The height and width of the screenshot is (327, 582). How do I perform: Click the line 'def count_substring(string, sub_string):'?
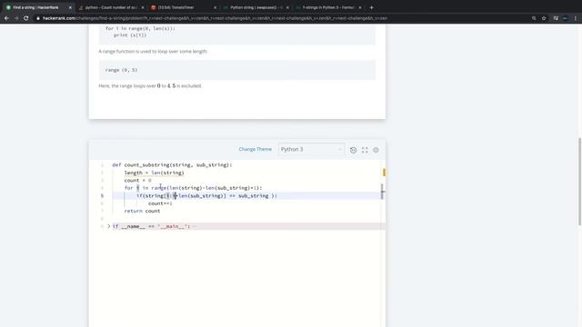172,165
